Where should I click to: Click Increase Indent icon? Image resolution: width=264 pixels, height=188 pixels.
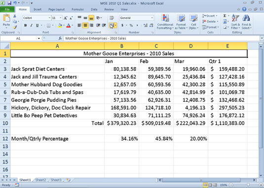(104, 26)
